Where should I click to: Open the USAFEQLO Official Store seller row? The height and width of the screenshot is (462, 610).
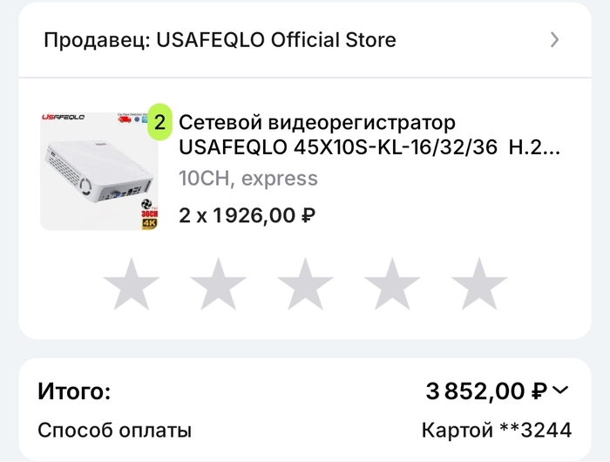click(x=220, y=39)
